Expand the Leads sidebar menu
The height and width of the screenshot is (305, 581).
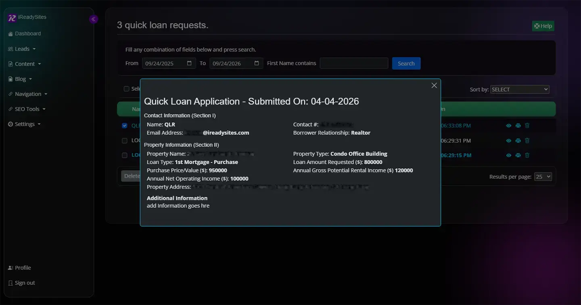(x=22, y=49)
